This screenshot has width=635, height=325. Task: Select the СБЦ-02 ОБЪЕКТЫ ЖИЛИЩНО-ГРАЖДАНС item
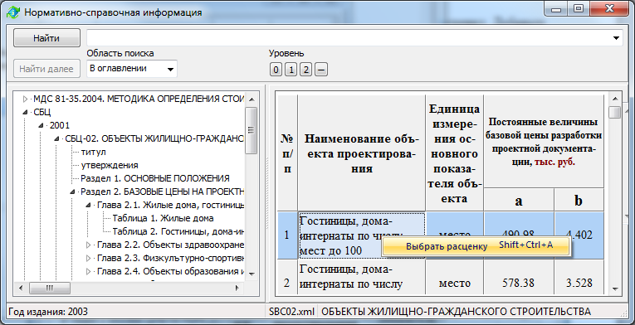(154, 138)
